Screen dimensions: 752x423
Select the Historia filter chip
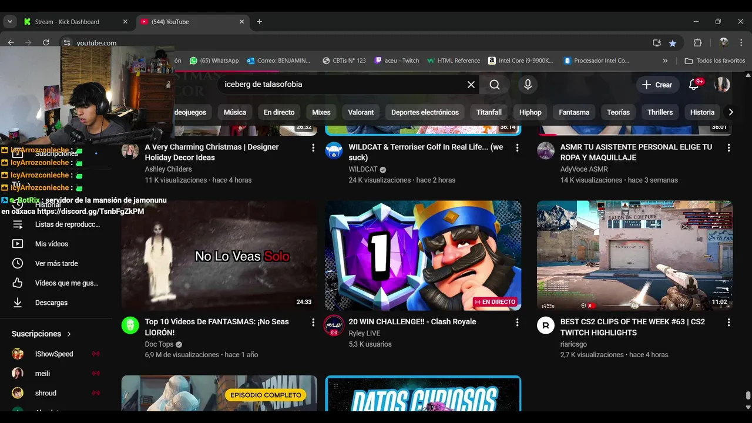pos(702,112)
